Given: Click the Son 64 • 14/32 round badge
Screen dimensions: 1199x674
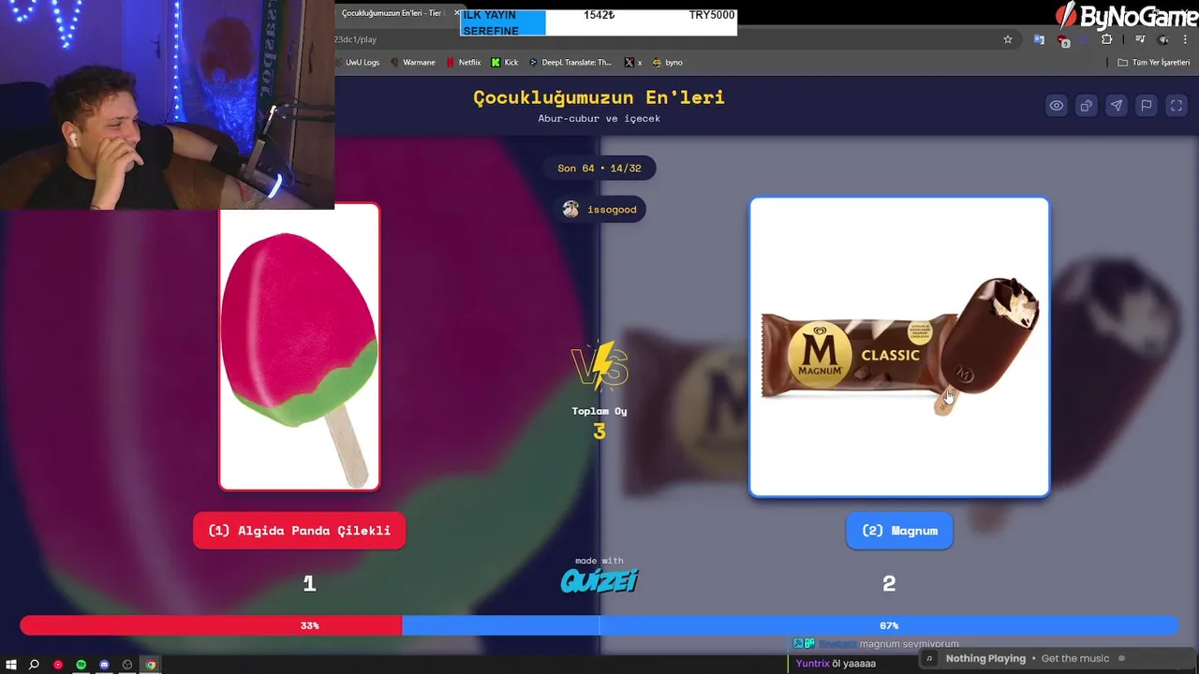Looking at the screenshot, I should point(599,168).
